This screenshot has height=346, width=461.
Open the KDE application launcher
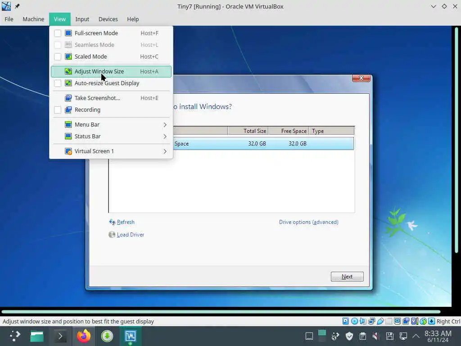coord(15,336)
